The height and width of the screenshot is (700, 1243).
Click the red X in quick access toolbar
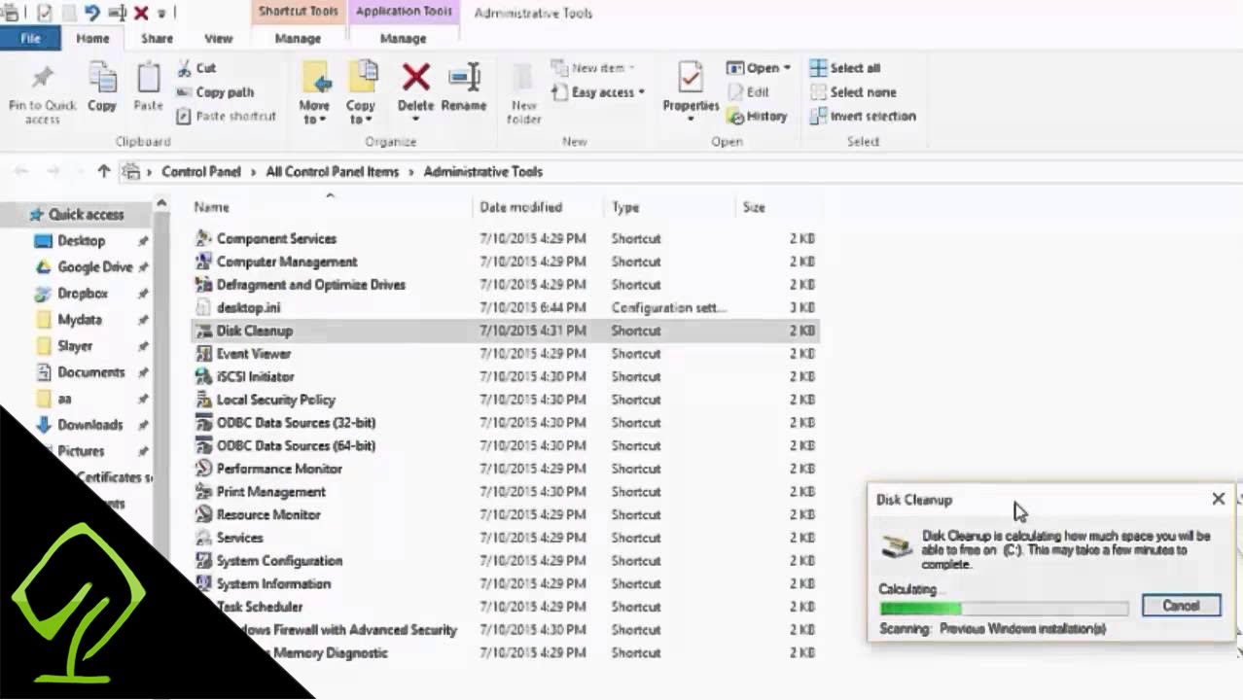tap(141, 13)
